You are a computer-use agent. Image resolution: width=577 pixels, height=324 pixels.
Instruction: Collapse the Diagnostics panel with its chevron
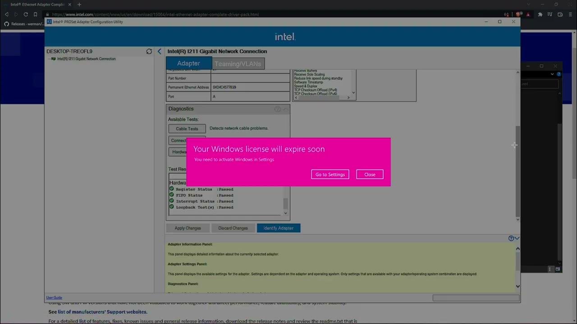[286, 109]
